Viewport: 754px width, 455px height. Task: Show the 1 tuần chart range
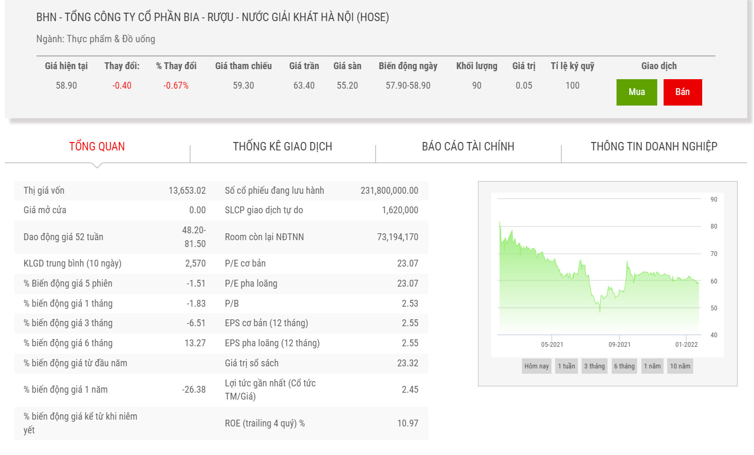point(566,366)
